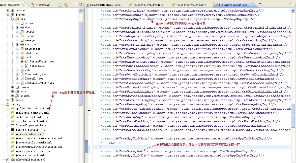Click the captcha-context.xml leaf icon
The width and height of the screenshot is (296, 163).
(x=12, y=121)
